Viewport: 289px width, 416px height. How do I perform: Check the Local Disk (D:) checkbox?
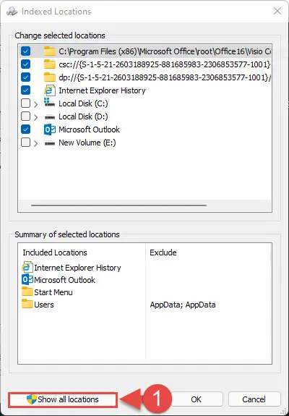click(x=26, y=116)
